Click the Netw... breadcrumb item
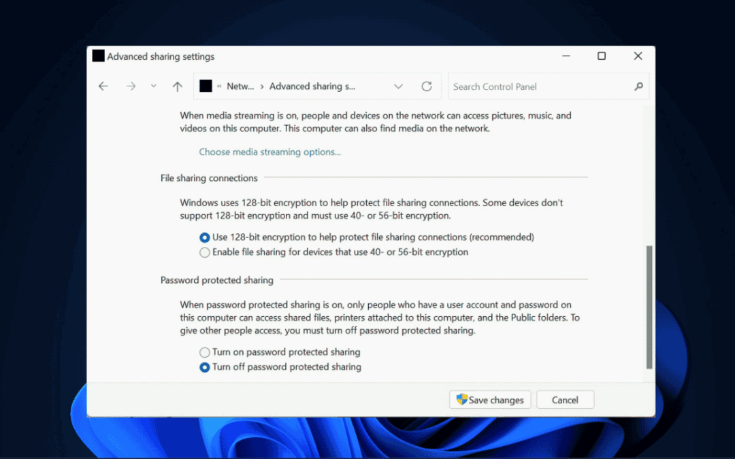Image resolution: width=735 pixels, height=459 pixels. (239, 86)
